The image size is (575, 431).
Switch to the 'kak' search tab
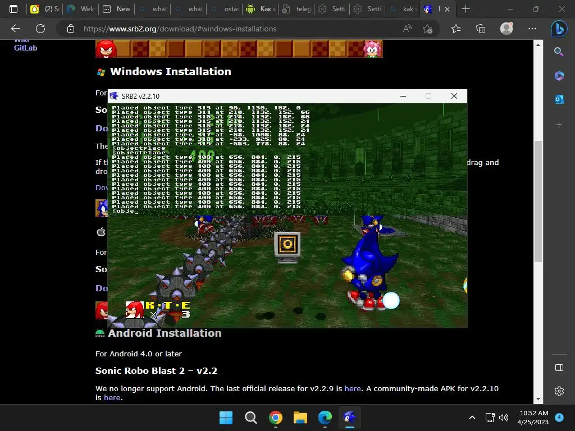click(x=403, y=9)
